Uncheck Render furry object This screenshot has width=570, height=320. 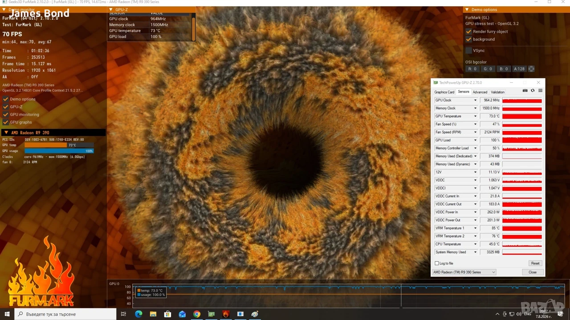(468, 32)
